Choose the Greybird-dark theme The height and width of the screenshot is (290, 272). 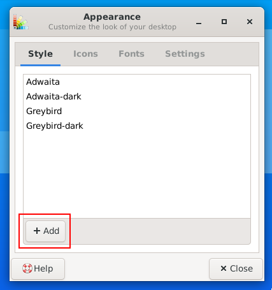click(137, 126)
